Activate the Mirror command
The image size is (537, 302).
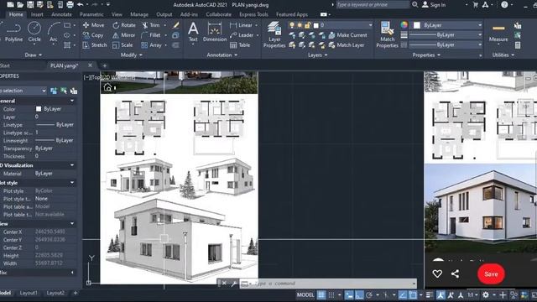pos(123,35)
